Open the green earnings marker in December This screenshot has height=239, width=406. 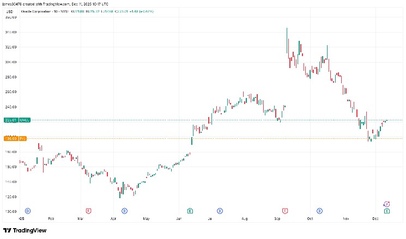386,210
